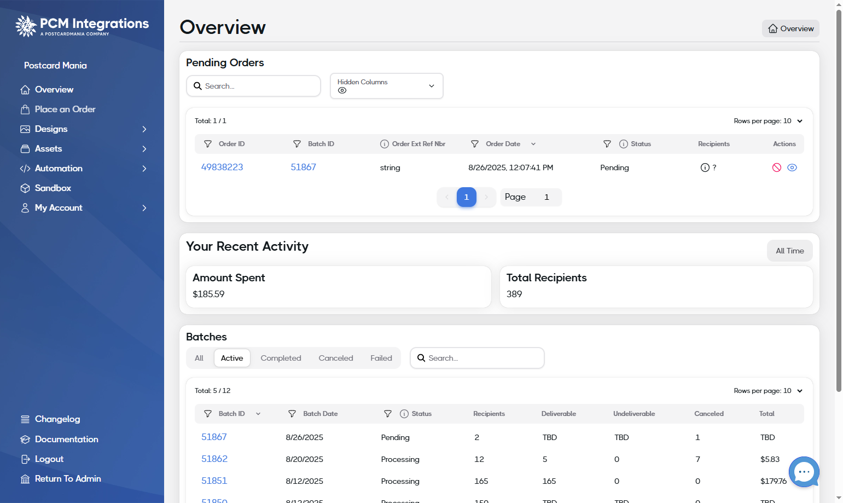843x503 pixels.
Task: Click the Order ID filter icon
Action: (208, 144)
